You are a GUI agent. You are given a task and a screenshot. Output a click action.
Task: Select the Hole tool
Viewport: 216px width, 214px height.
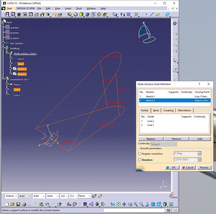click(x=30, y=14)
